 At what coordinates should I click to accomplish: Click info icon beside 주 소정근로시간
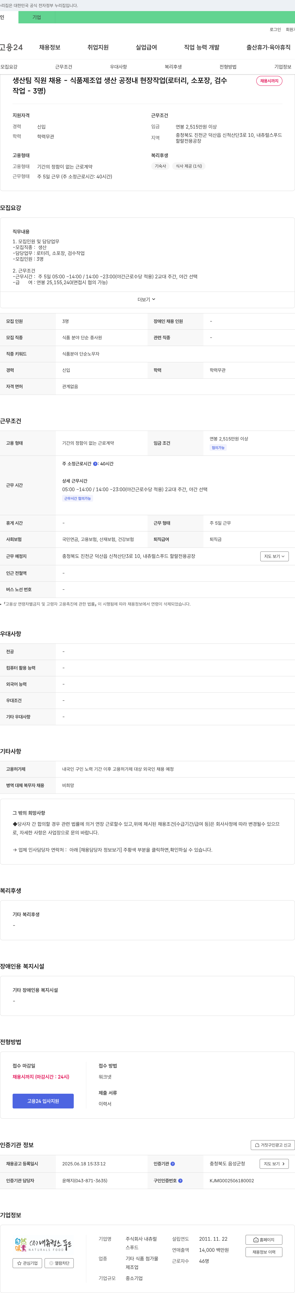point(95,464)
